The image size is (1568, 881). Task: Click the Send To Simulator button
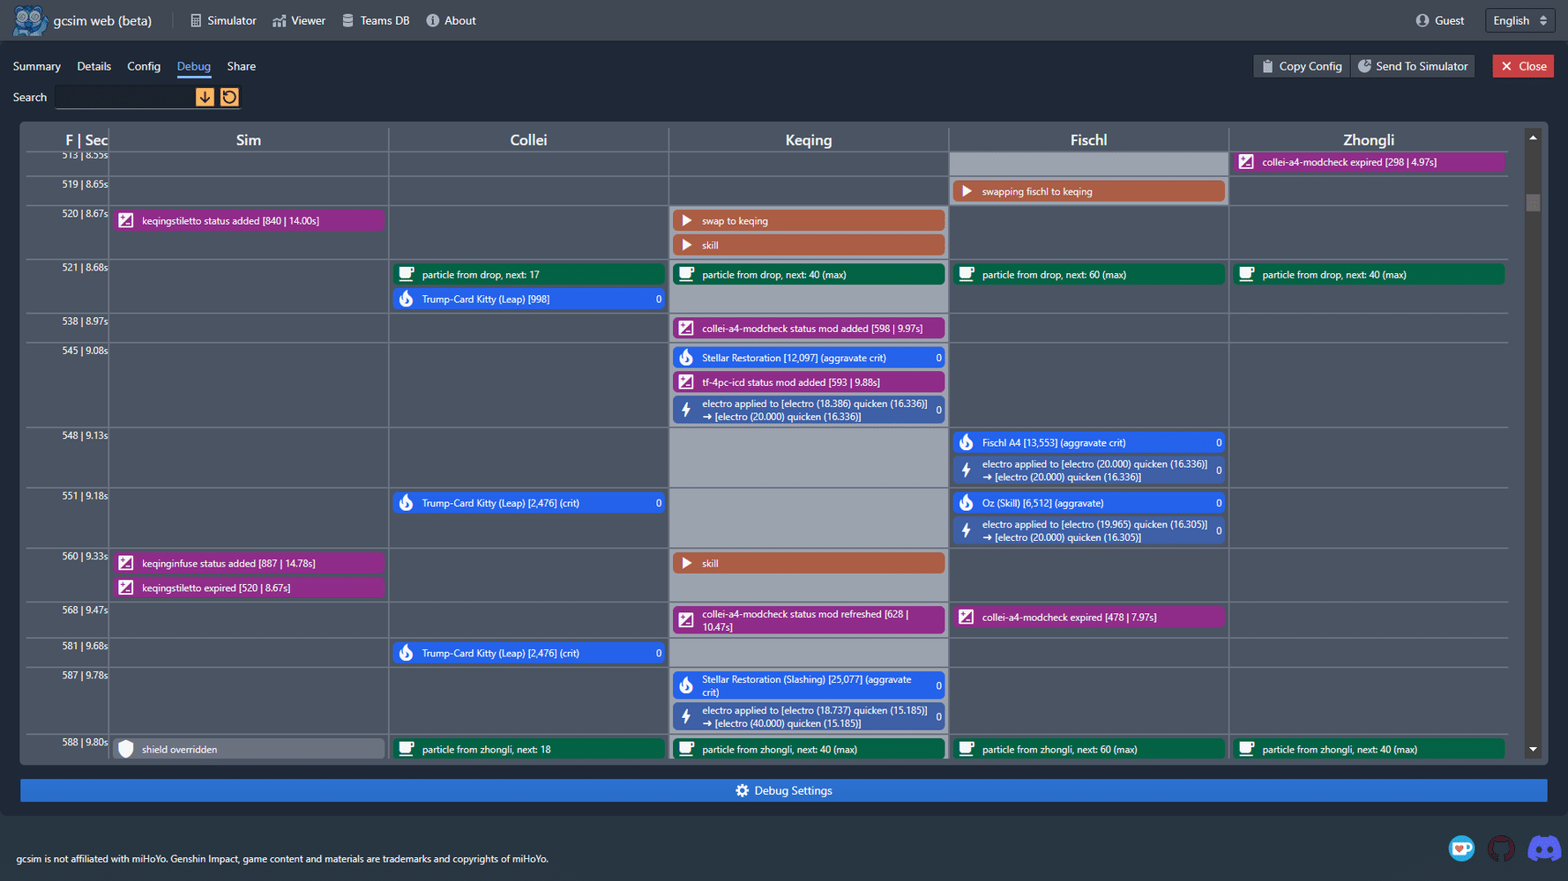point(1413,66)
